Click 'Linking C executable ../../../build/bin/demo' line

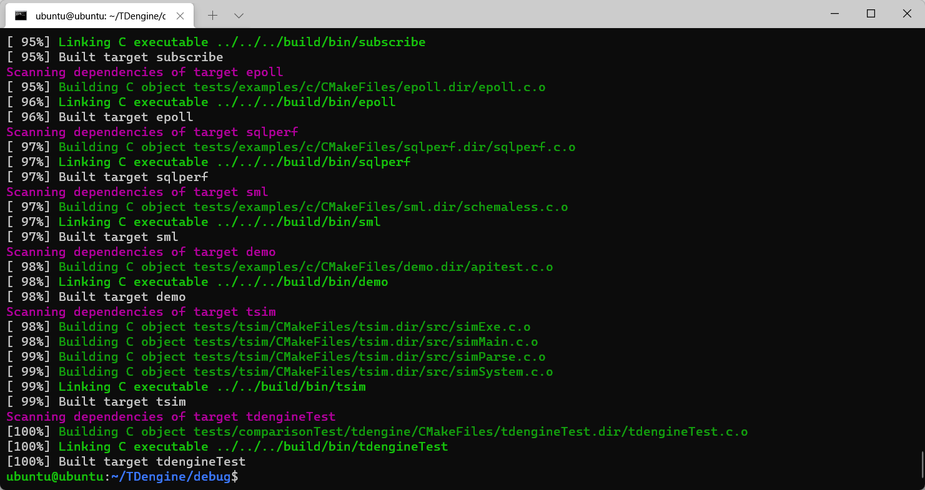click(x=197, y=282)
